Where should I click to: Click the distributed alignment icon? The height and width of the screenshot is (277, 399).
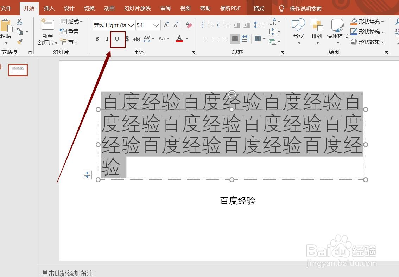click(x=245, y=39)
